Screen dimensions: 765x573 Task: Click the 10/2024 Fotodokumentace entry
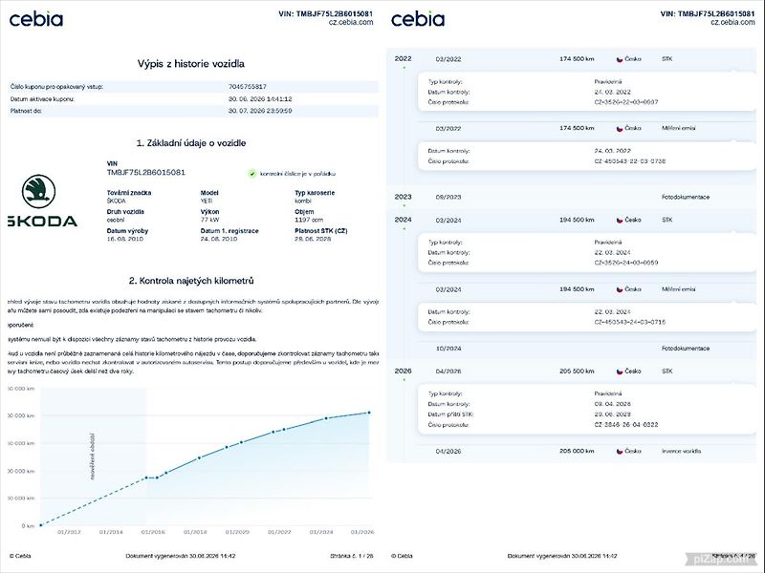coord(572,349)
